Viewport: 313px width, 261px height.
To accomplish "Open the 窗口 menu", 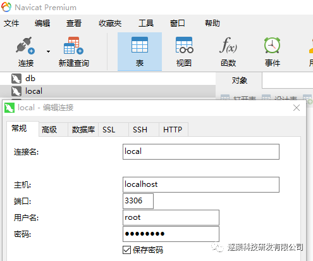I will [178, 23].
